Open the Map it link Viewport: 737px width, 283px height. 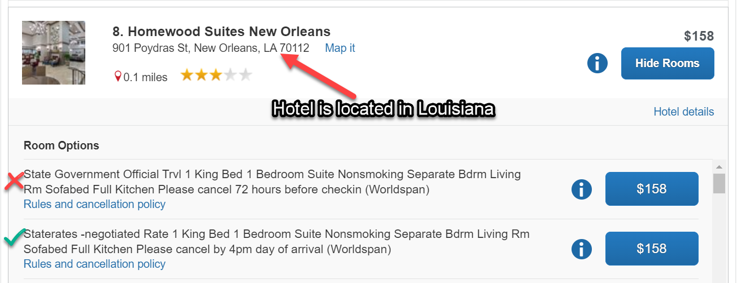point(340,48)
